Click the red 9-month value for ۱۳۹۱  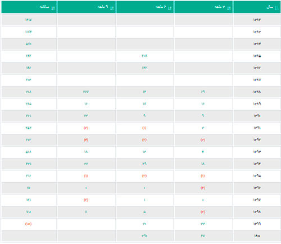click(86, 128)
